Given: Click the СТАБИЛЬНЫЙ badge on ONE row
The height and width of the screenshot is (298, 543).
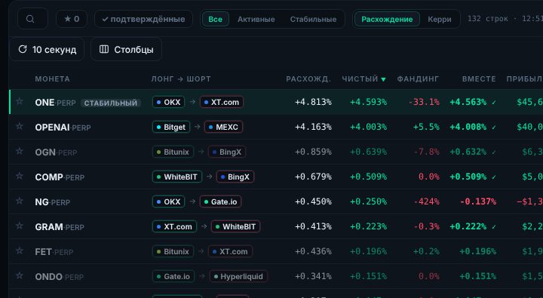Looking at the screenshot, I should (111, 103).
